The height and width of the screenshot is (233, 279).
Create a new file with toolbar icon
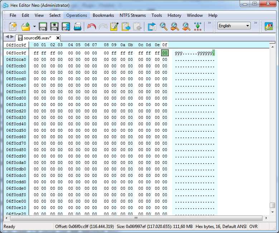point(13,26)
